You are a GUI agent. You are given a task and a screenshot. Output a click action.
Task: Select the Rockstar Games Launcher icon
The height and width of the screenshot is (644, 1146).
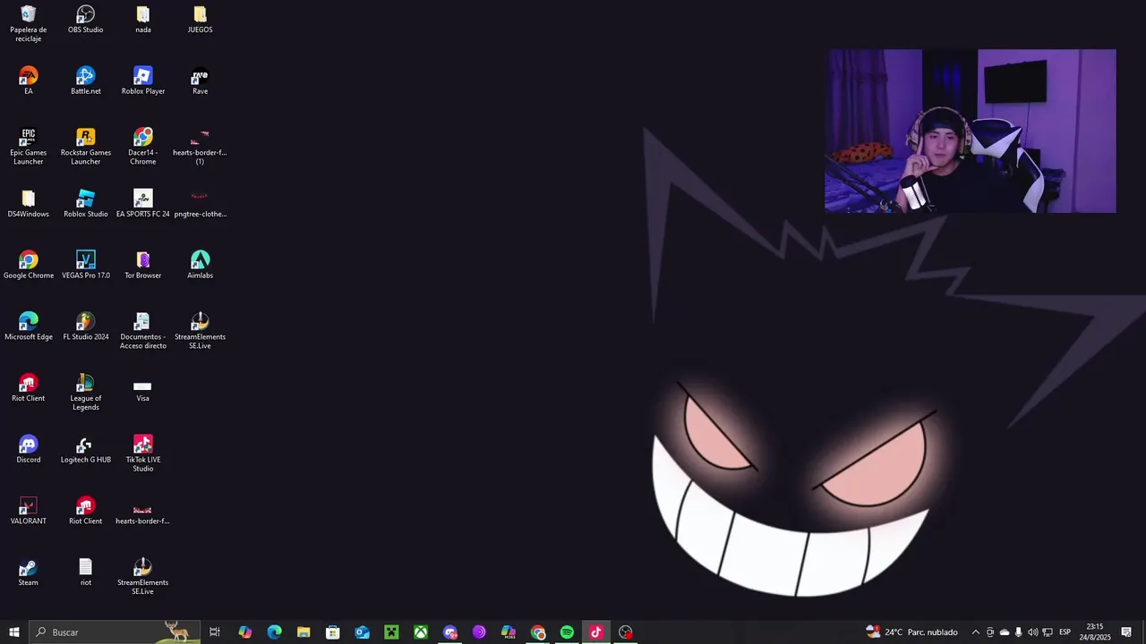86,147
